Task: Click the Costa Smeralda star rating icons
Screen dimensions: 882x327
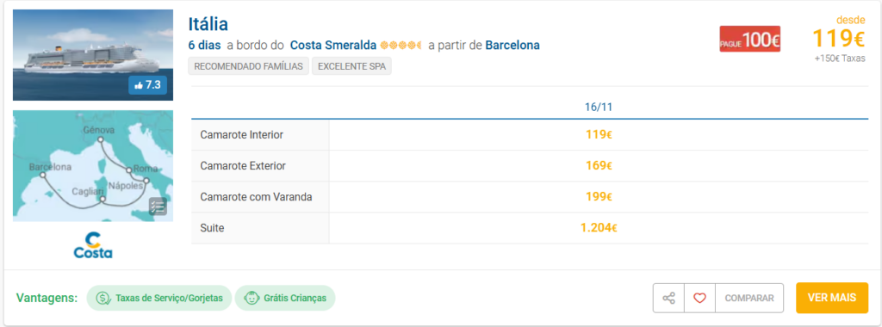Action: coord(401,45)
